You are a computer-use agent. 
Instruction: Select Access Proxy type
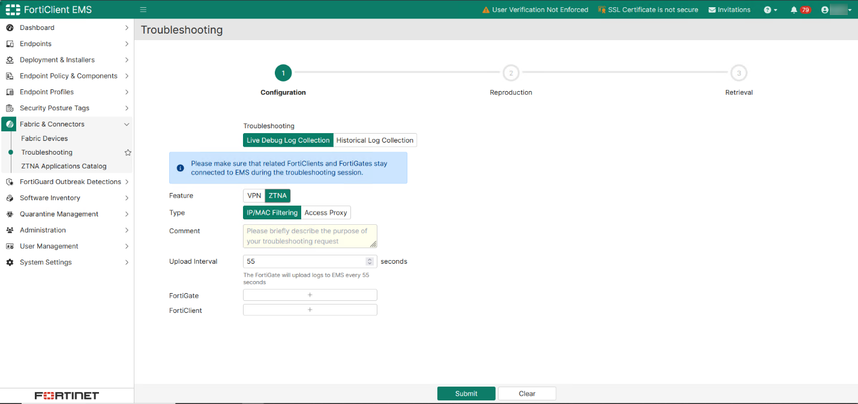[326, 213]
